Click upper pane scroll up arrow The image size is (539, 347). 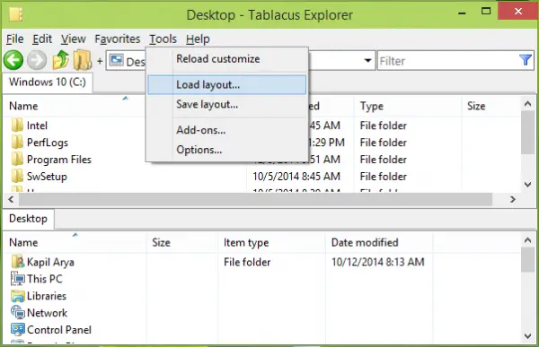(x=528, y=103)
